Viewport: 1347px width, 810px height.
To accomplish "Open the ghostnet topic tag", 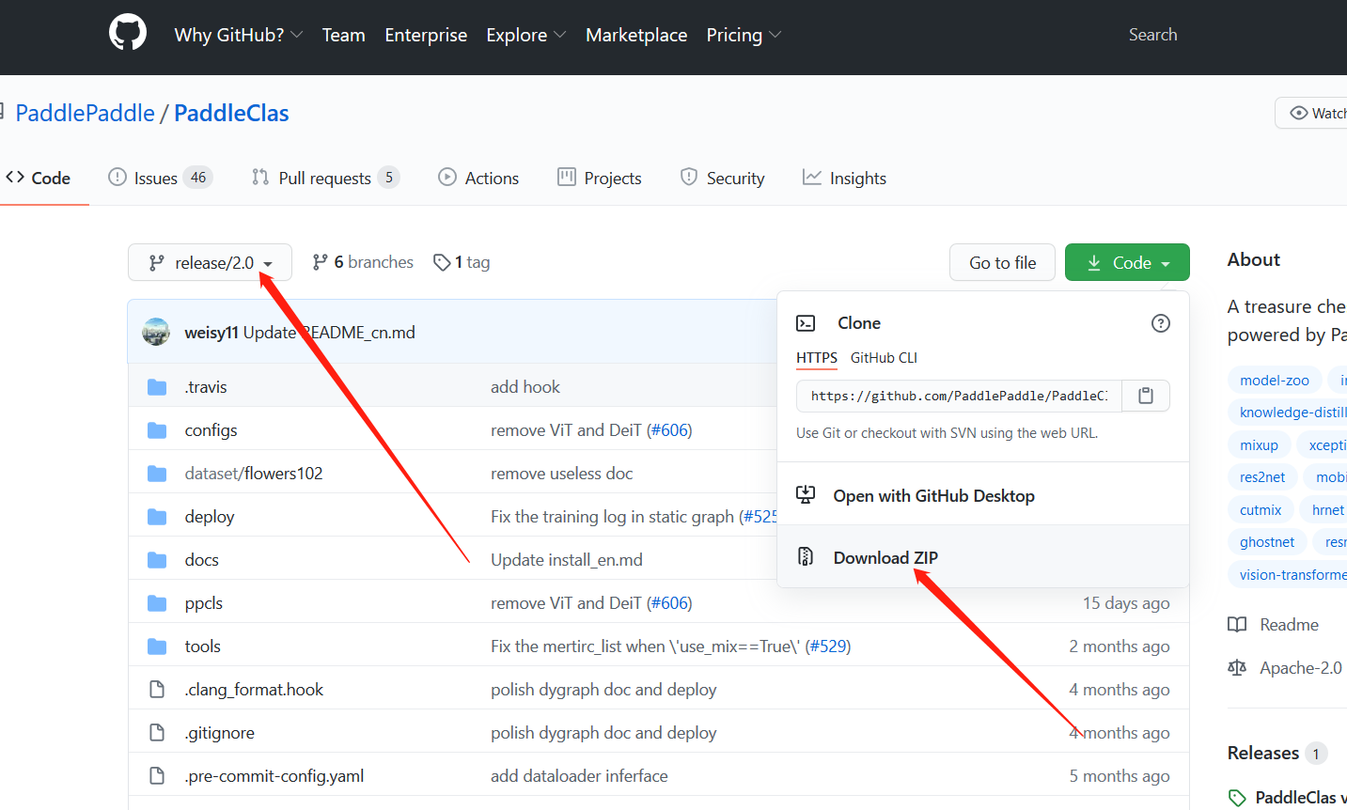I will click(x=1267, y=541).
